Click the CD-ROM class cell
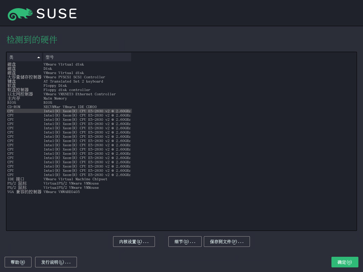The image size is (363, 272). point(14,107)
